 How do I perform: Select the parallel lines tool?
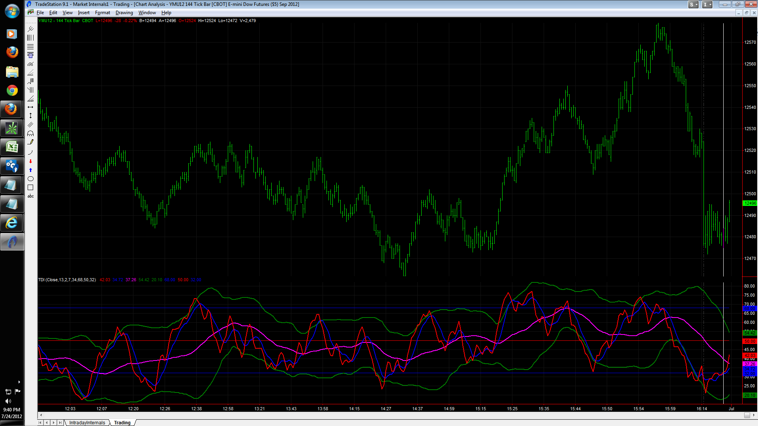30,124
